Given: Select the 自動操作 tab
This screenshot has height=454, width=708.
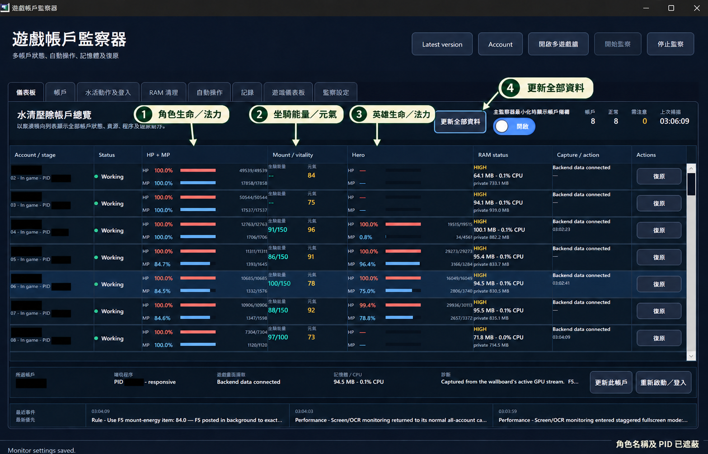Looking at the screenshot, I should click(209, 92).
